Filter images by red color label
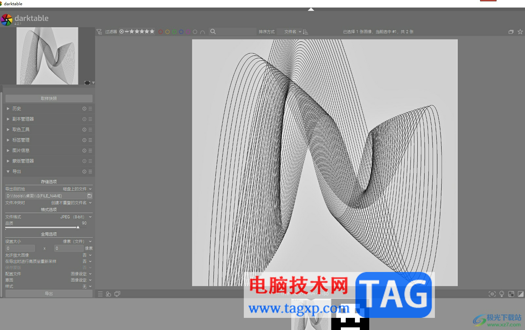The width and height of the screenshot is (525, 330). 161,32
